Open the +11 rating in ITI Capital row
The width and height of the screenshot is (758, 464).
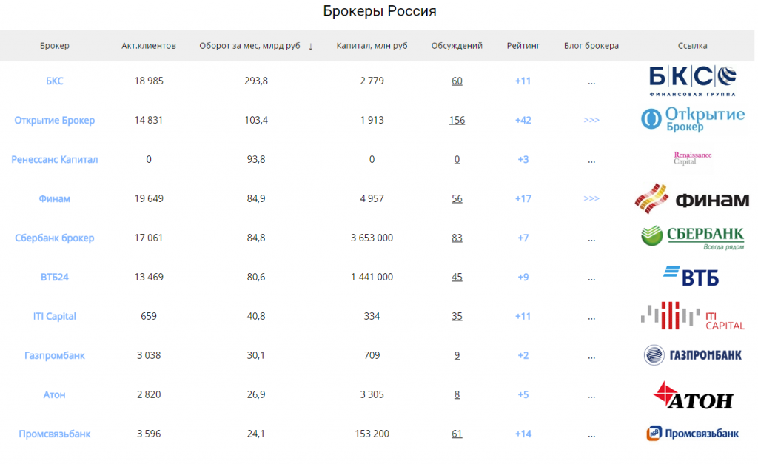tap(523, 315)
